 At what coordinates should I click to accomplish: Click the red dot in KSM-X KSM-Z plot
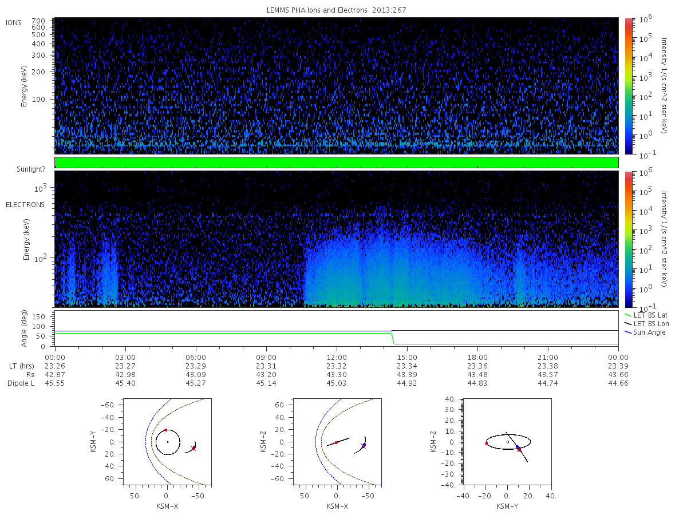pos(336,442)
